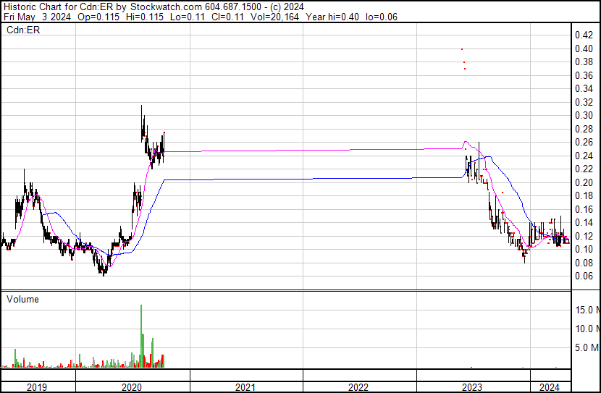Click the 5.0 M volume axis label

tap(587, 348)
